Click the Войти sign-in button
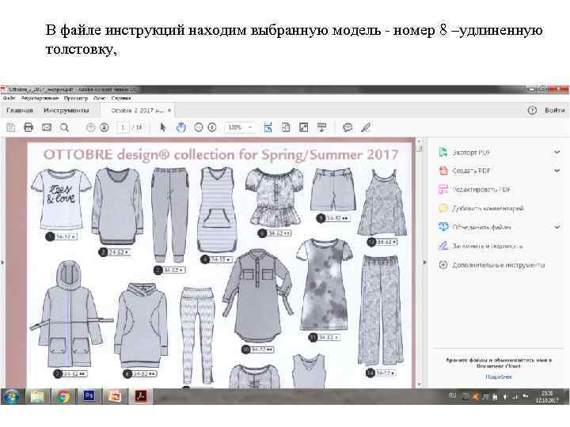The height and width of the screenshot is (427, 570). point(555,111)
